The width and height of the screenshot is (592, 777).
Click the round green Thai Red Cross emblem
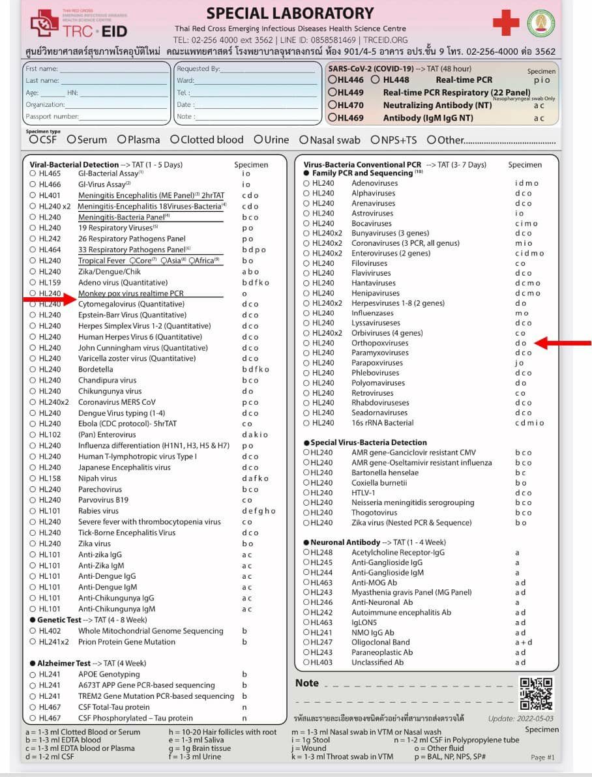click(x=540, y=23)
